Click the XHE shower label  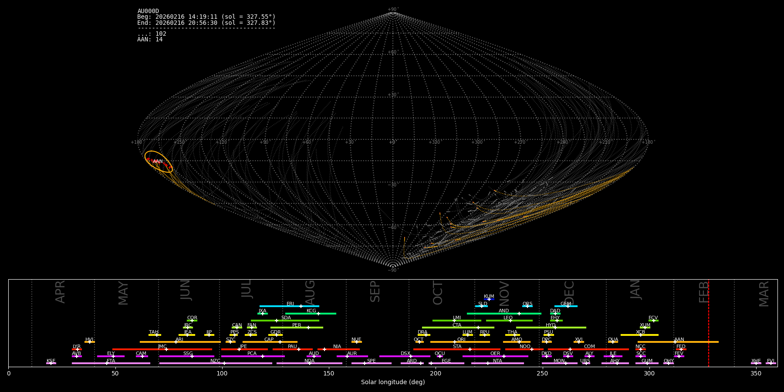[x=756, y=361]
